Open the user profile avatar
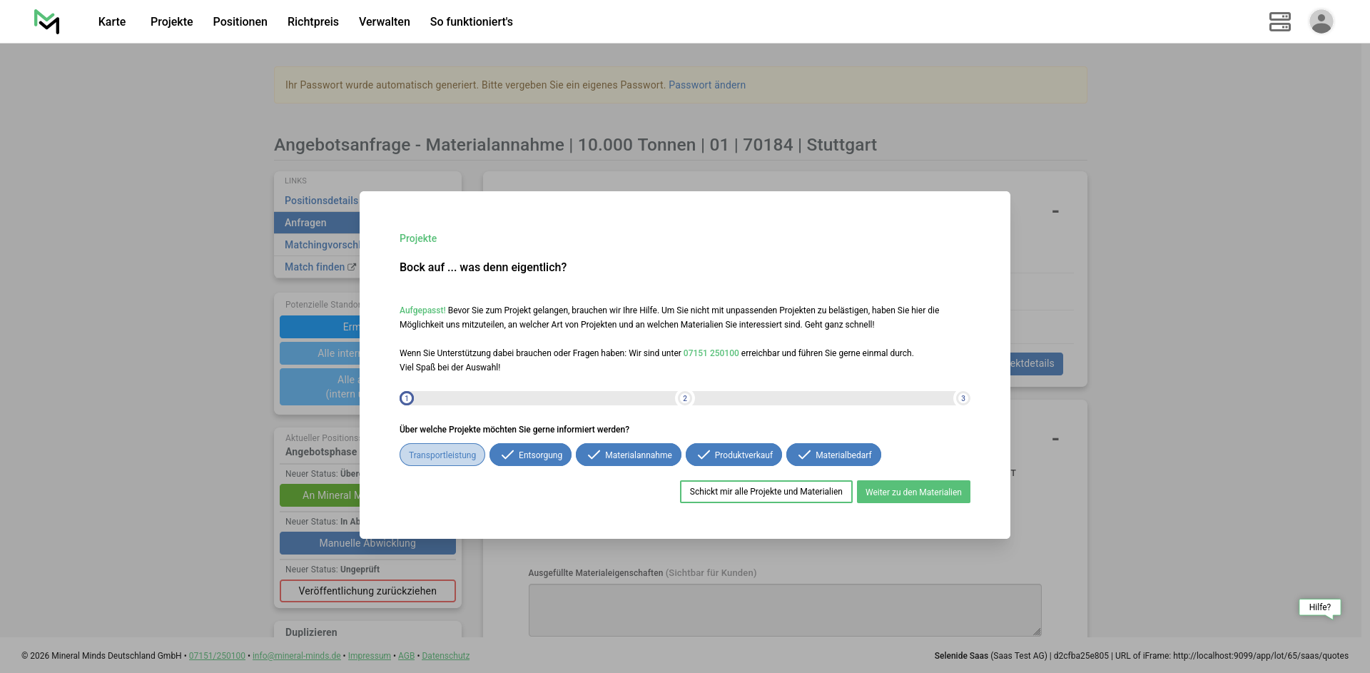Viewport: 1370px width, 673px height. coord(1321,21)
